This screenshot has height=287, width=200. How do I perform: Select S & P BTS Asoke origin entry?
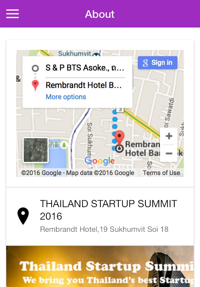85,68
